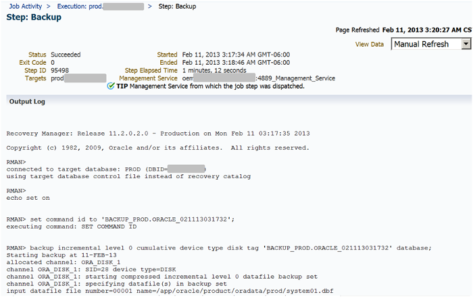Click the 'connected to target database: PROD' line
This screenshot has width=473, height=297.
click(106, 169)
